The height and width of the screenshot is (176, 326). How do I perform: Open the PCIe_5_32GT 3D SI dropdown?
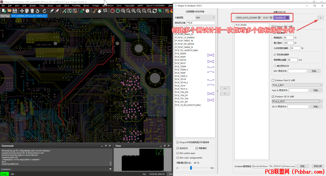pyautogui.click(x=297, y=101)
